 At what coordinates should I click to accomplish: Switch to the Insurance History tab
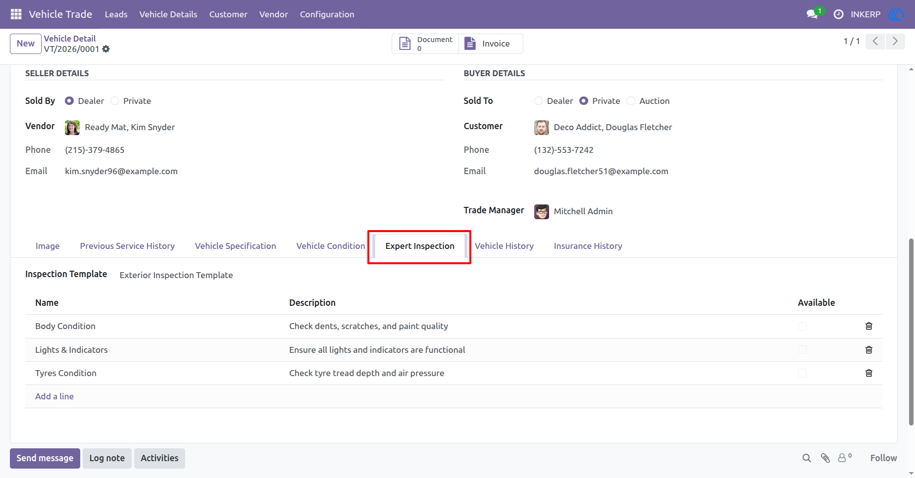click(x=588, y=246)
